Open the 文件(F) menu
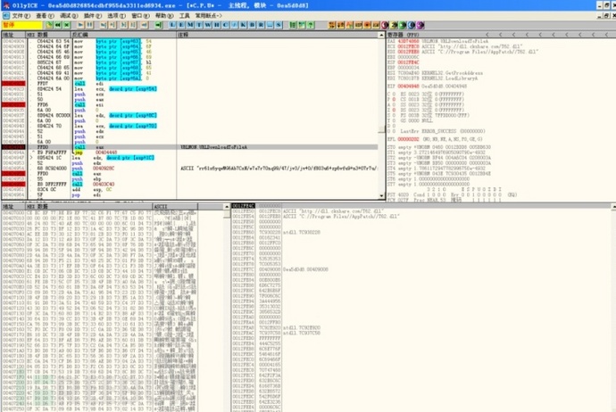This screenshot has width=616, height=412. (x=21, y=16)
